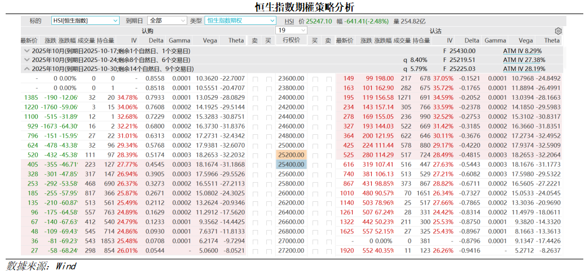The width and height of the screenshot is (585, 274).
Task: Click call IV value 34.78%
Action: [127, 98]
